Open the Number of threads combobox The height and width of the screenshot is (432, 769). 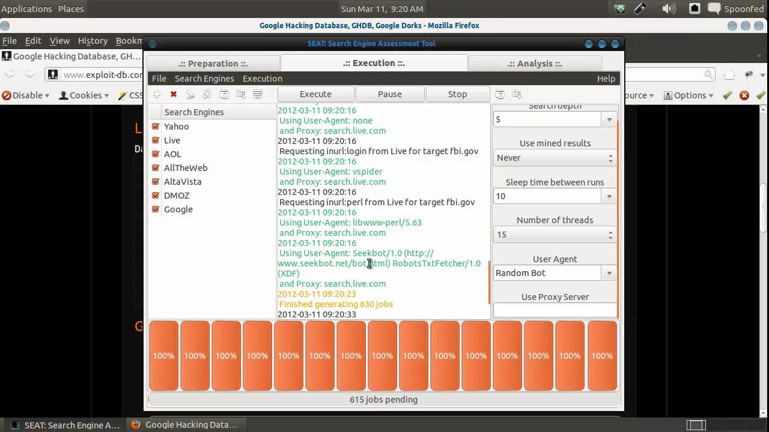pos(555,235)
